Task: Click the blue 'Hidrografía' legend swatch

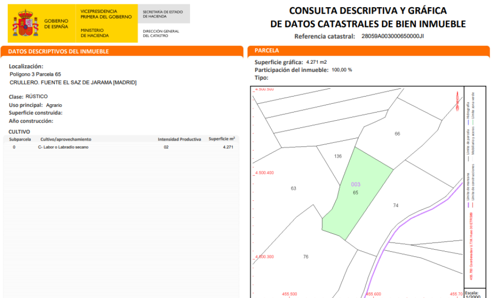Action: (x=468, y=122)
